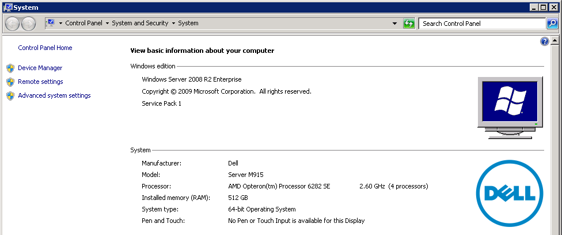Click the green Refresh button
The image size is (562, 235).
click(409, 24)
